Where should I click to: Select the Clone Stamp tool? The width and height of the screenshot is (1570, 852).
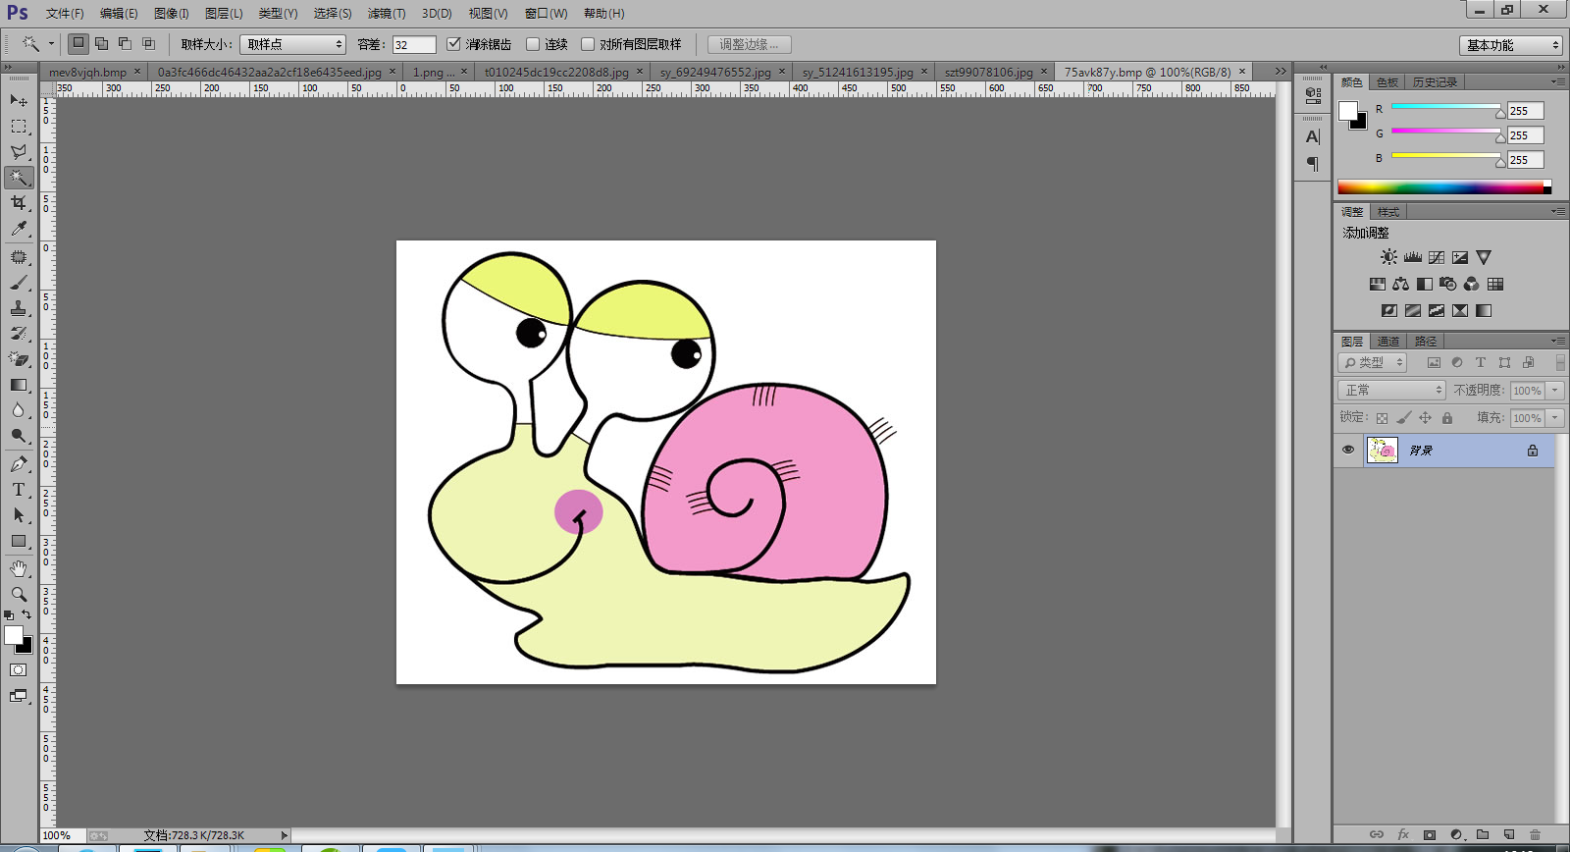point(19,308)
